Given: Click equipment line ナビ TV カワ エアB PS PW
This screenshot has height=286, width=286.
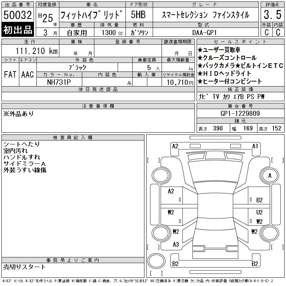Looking at the screenshot, I should (x=231, y=97).
